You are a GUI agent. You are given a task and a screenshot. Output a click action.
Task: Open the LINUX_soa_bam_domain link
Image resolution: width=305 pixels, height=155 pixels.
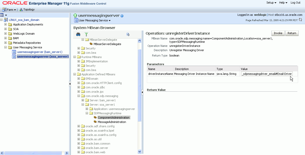[24, 20]
